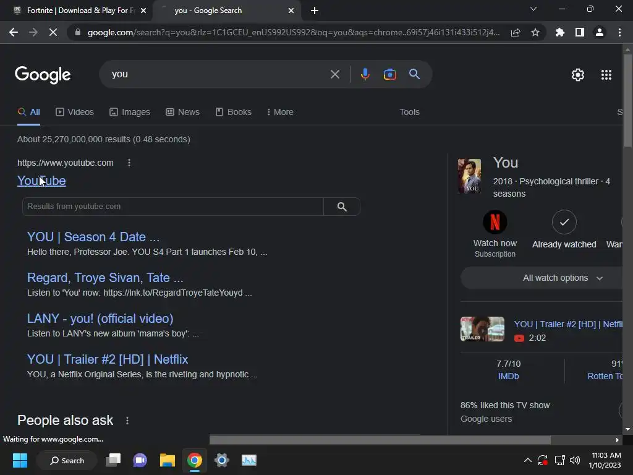This screenshot has height=475, width=633.
Task: Click the address bar URL
Action: coord(294,32)
